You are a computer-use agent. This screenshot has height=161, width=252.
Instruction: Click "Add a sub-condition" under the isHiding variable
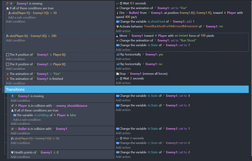click(x=28, y=120)
